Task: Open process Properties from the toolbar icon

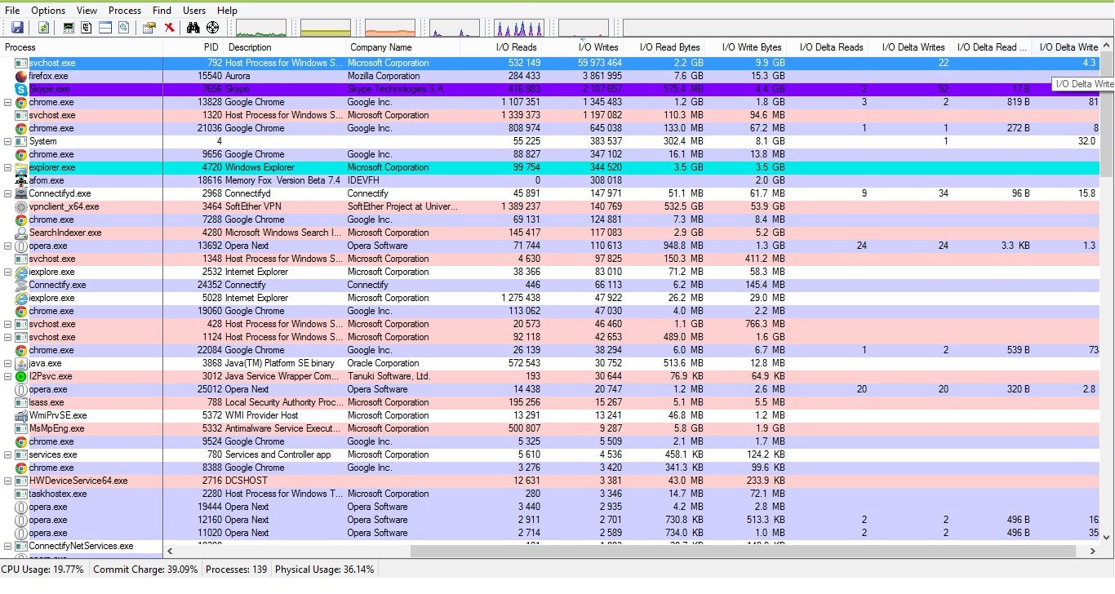Action: pyautogui.click(x=149, y=28)
